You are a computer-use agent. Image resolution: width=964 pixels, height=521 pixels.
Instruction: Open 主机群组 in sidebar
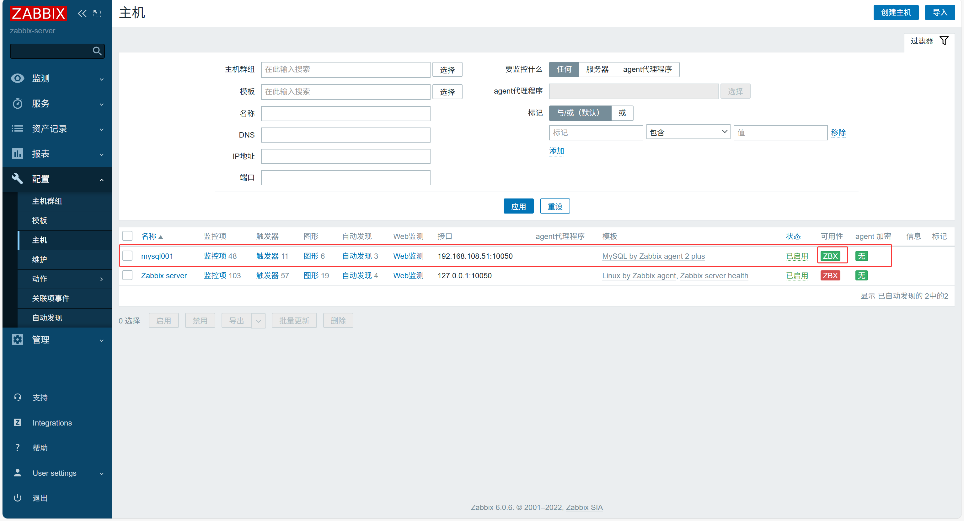(x=47, y=201)
